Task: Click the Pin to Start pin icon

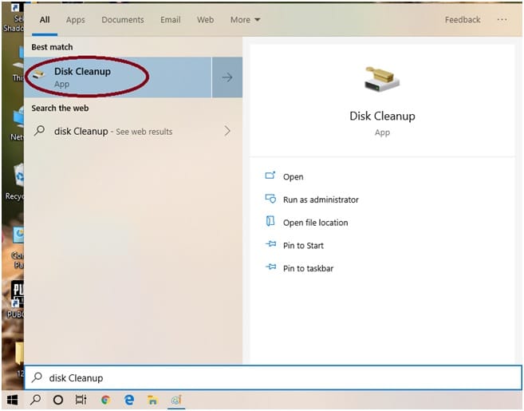Action: pos(270,243)
